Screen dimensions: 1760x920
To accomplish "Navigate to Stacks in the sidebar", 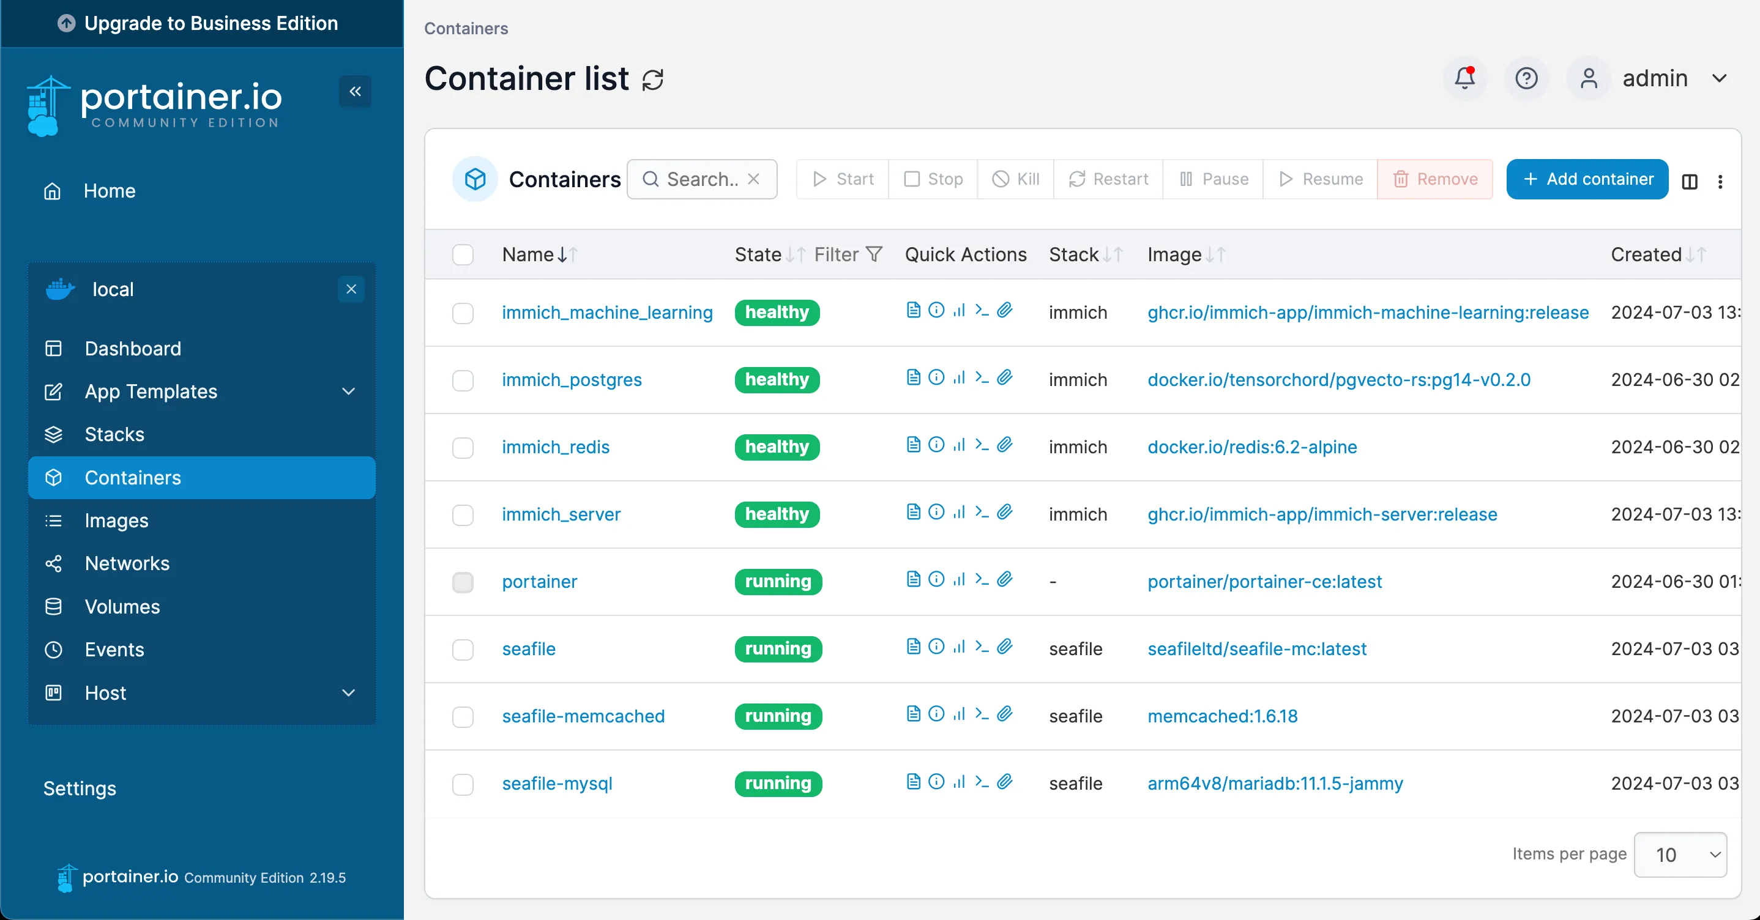I will coord(114,434).
